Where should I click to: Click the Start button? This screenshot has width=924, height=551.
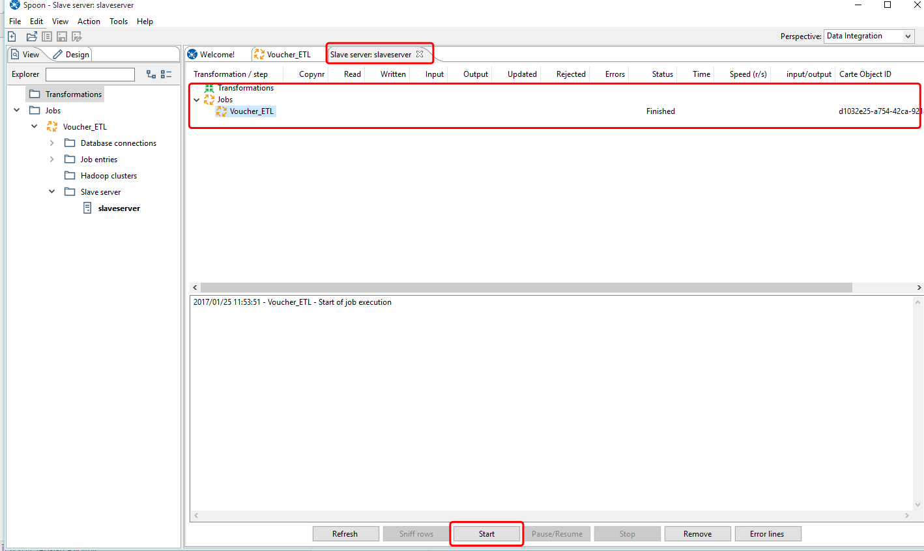coord(487,534)
